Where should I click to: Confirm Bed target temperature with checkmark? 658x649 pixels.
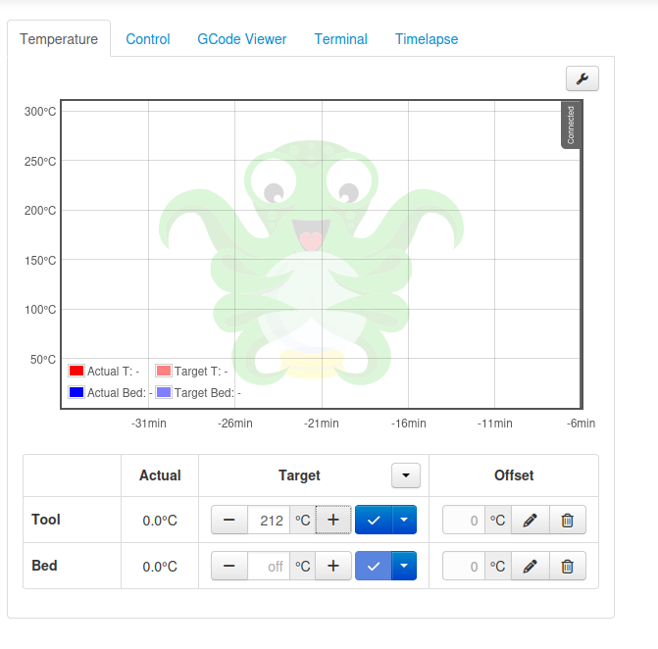[374, 566]
